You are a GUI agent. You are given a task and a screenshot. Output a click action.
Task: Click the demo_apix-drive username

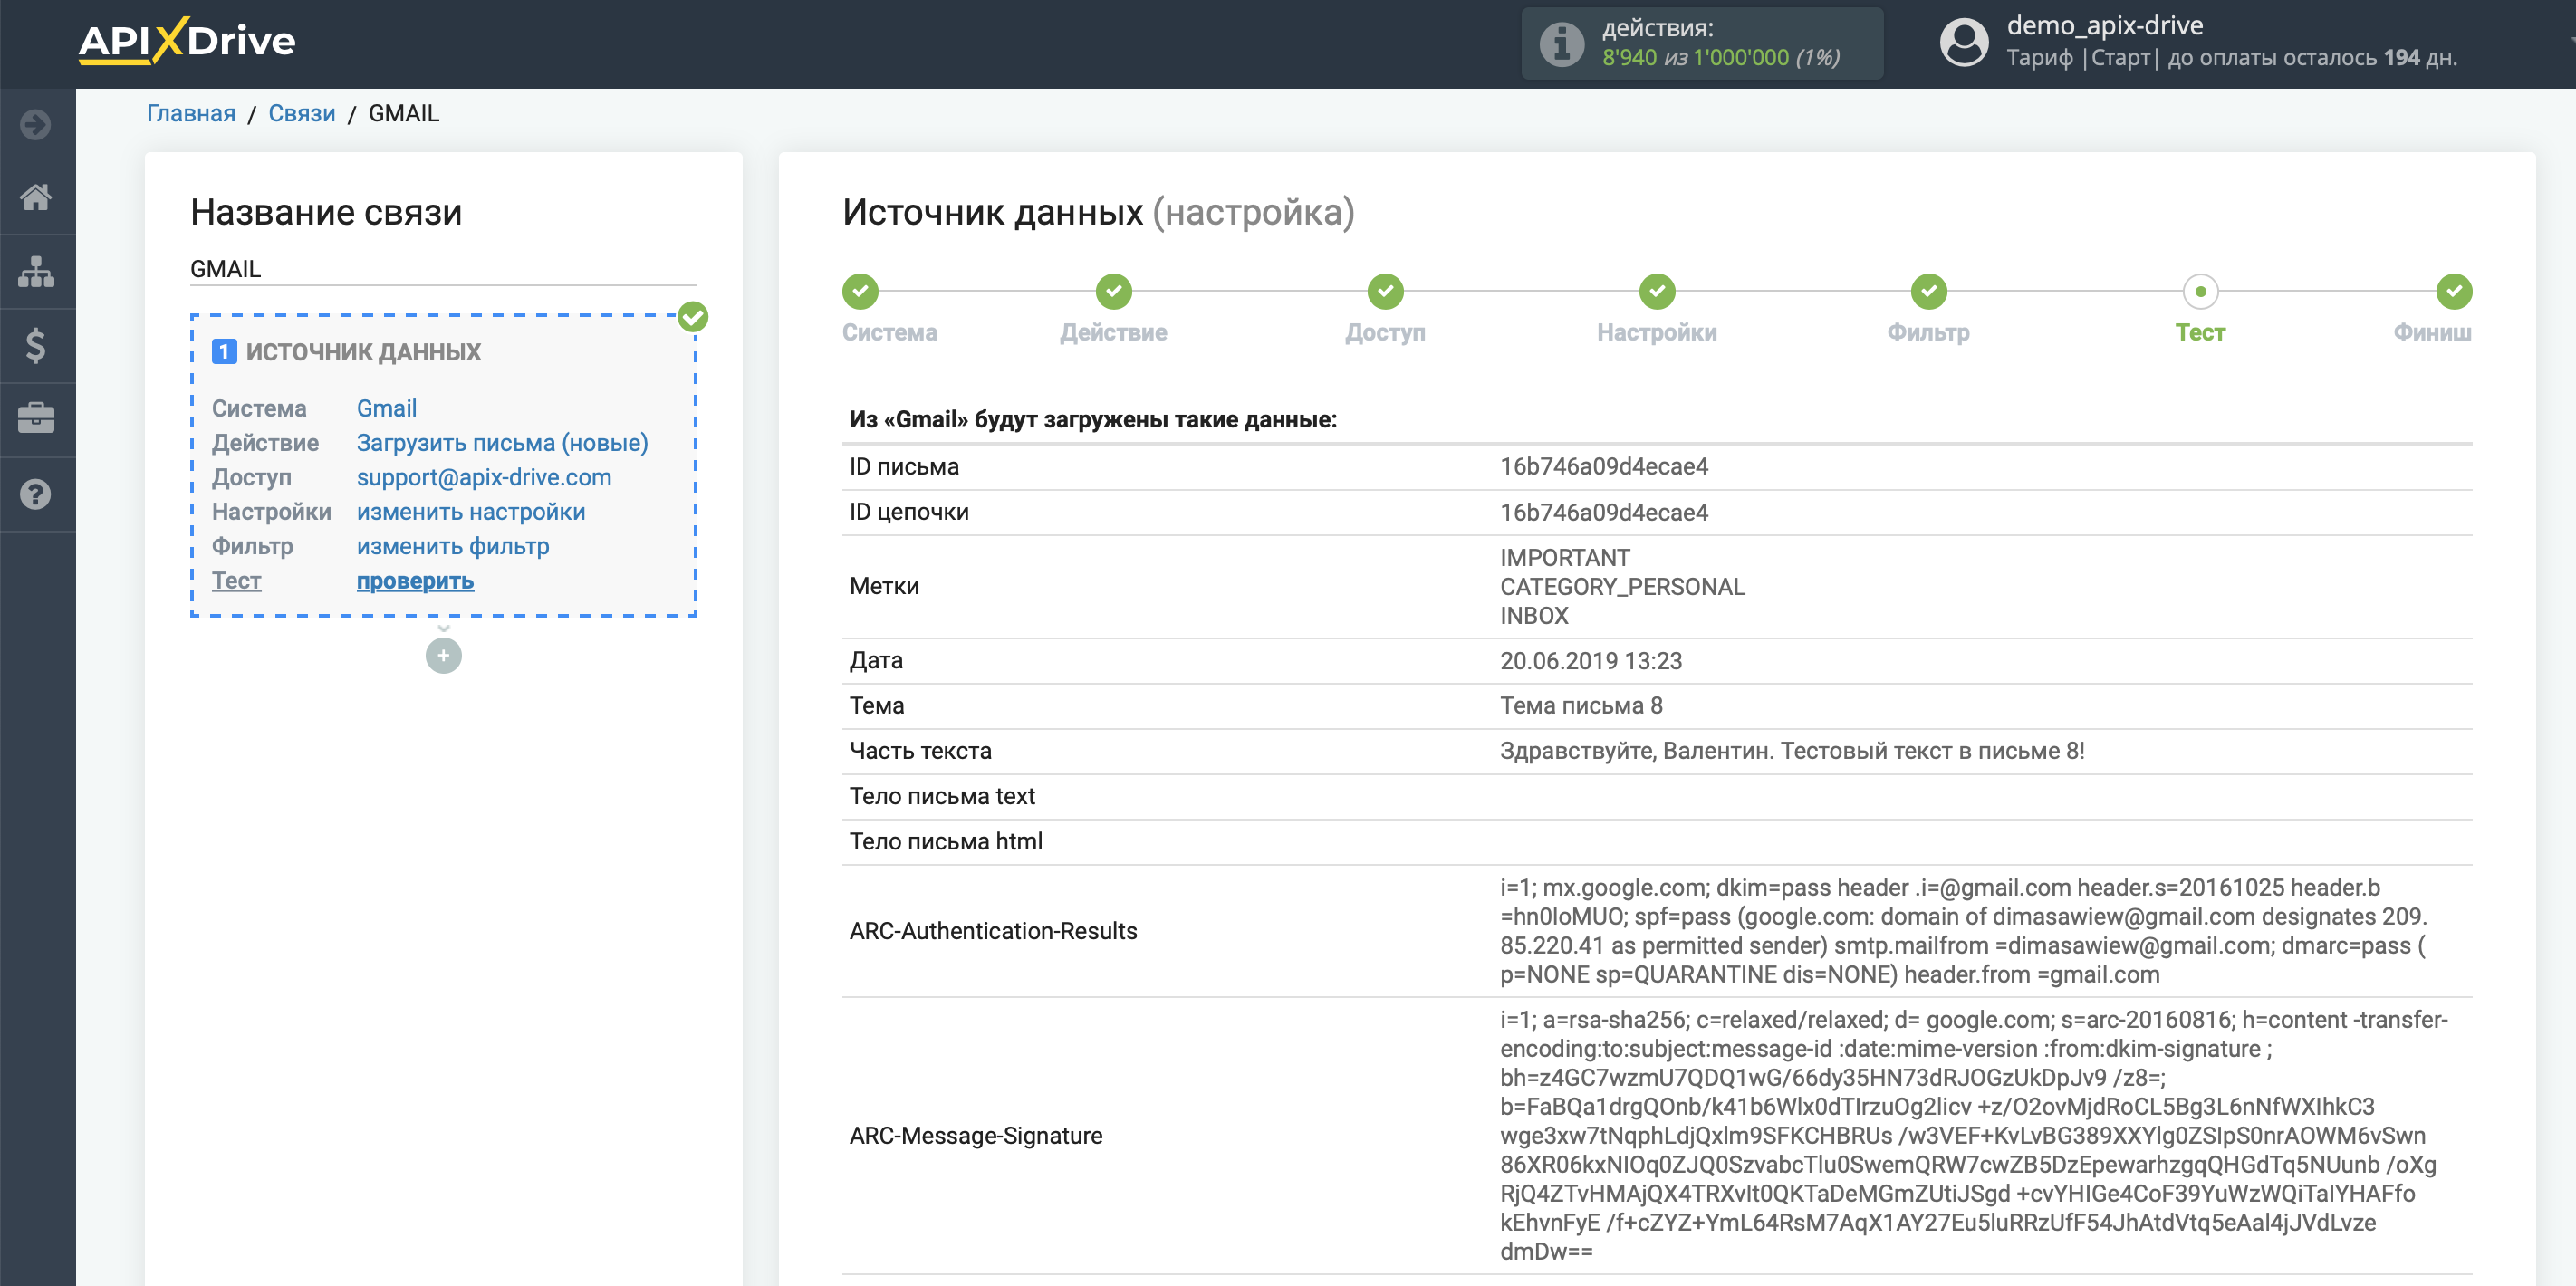tap(2105, 25)
